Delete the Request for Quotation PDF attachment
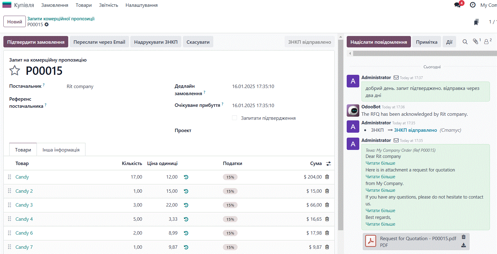Viewport: 497px width, 254px height. [463, 237]
